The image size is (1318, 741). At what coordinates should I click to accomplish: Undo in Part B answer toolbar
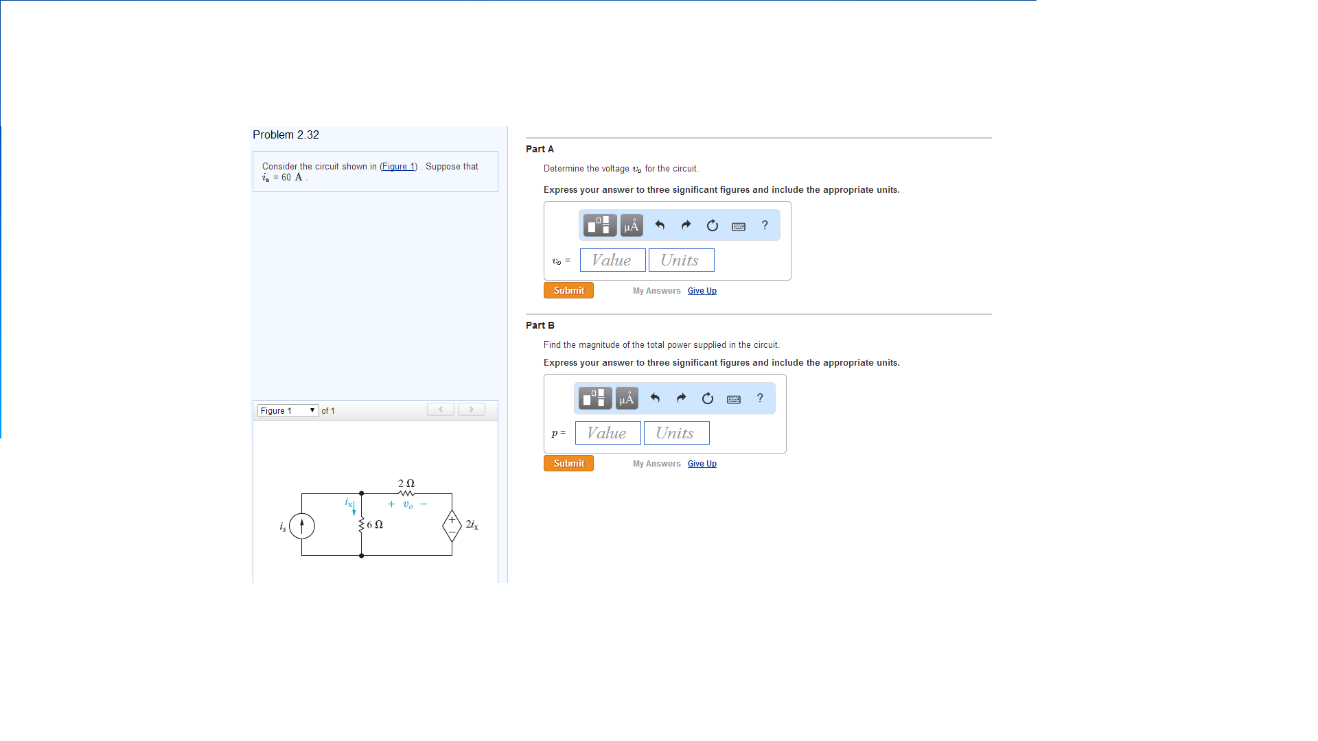(x=655, y=398)
